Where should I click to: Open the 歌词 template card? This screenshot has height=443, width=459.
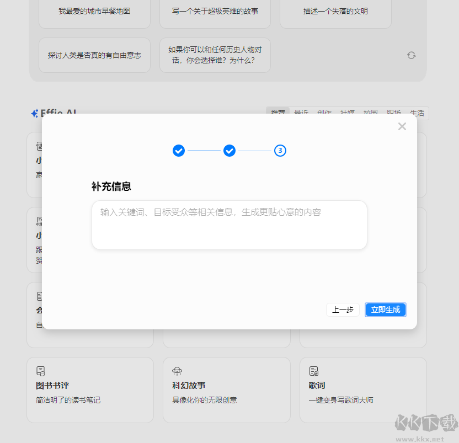click(x=363, y=390)
